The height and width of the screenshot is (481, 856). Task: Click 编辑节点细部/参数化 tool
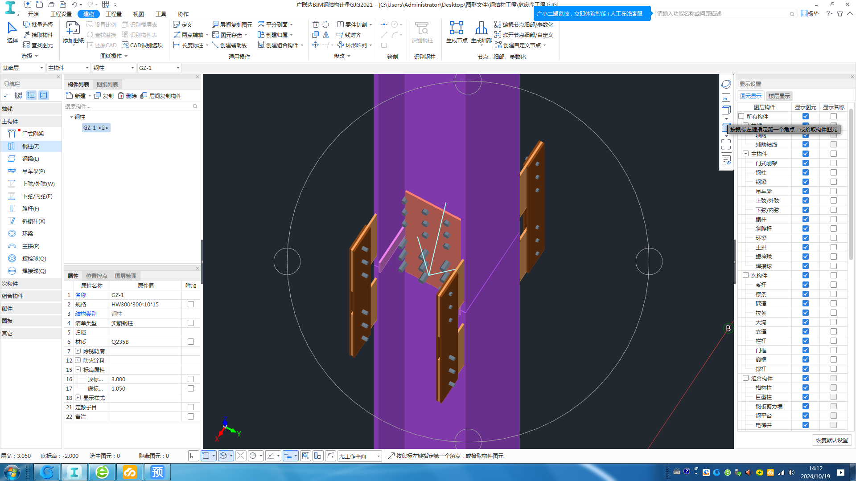click(524, 24)
